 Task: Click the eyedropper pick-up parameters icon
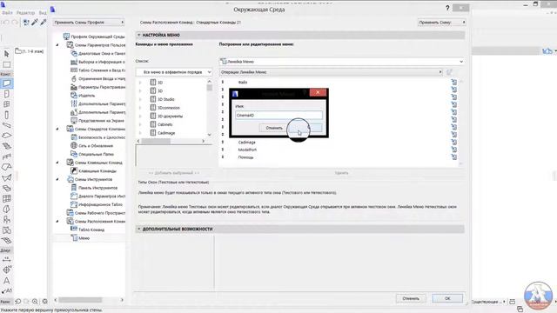point(35,23)
